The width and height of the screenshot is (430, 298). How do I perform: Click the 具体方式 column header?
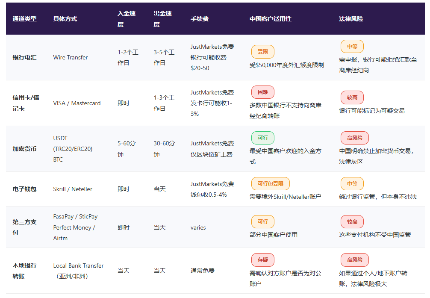[x=65, y=19]
